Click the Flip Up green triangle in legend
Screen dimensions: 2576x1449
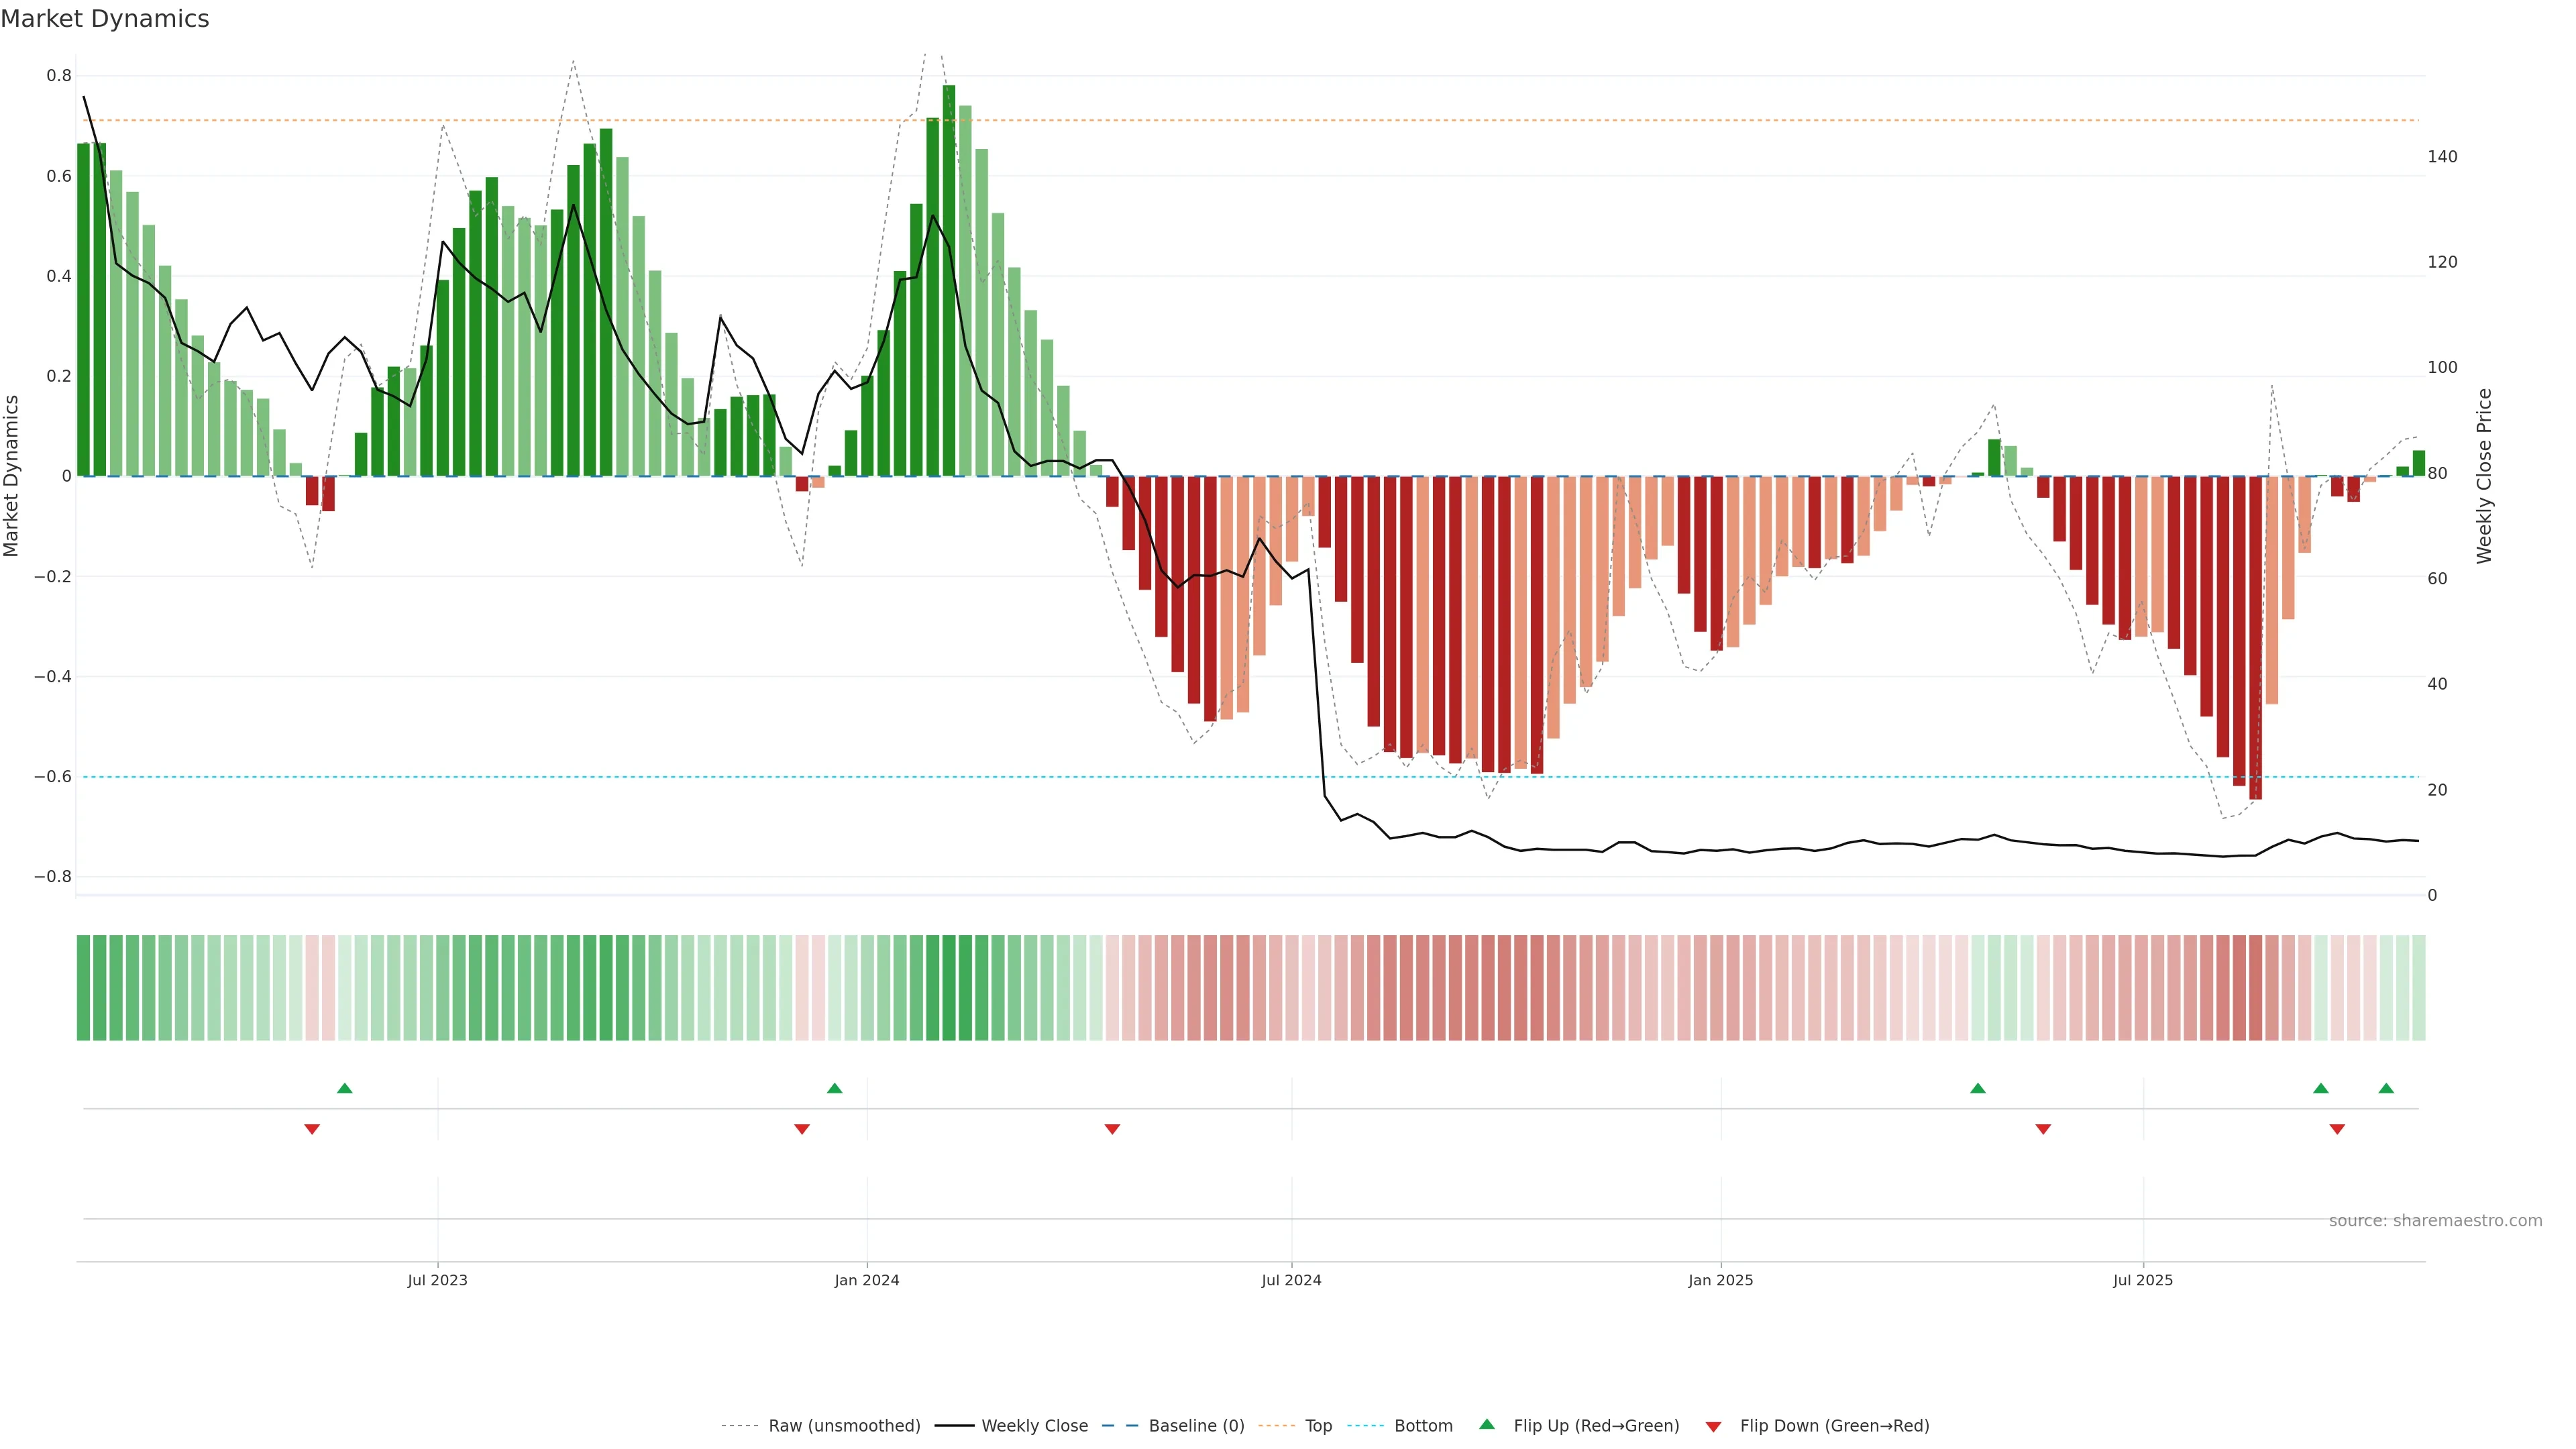coord(1486,1424)
